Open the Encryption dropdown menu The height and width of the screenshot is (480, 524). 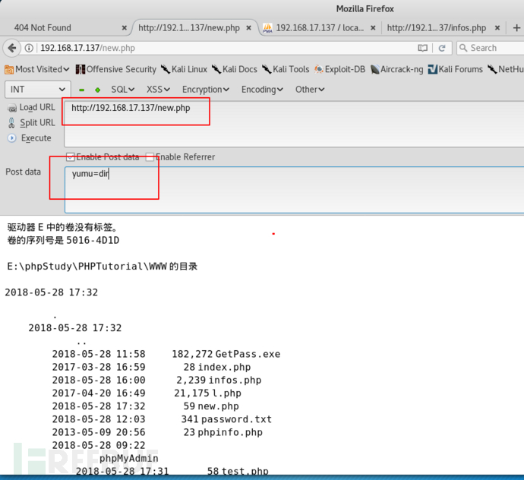tap(206, 90)
